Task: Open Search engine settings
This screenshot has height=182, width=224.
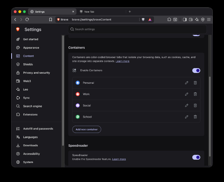Action: (32, 106)
